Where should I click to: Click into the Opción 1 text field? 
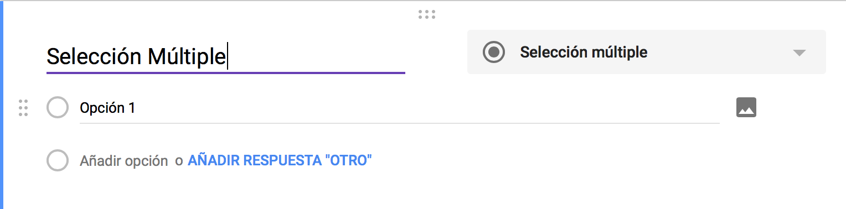point(400,108)
